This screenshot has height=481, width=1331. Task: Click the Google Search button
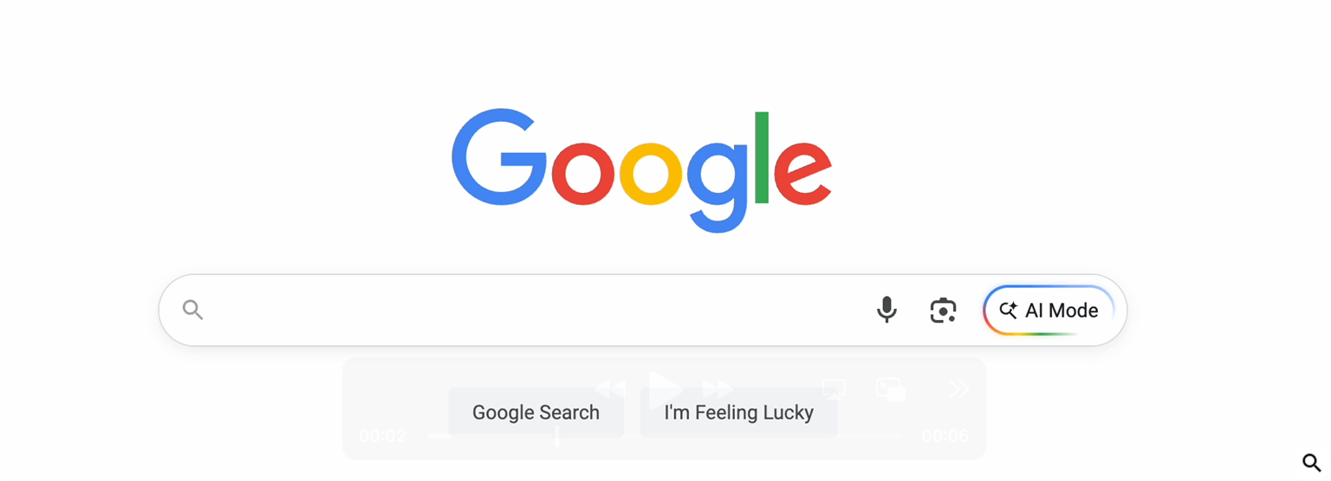(536, 413)
